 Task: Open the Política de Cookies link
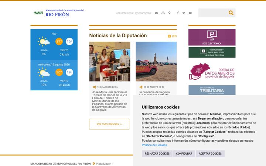coord(154,145)
